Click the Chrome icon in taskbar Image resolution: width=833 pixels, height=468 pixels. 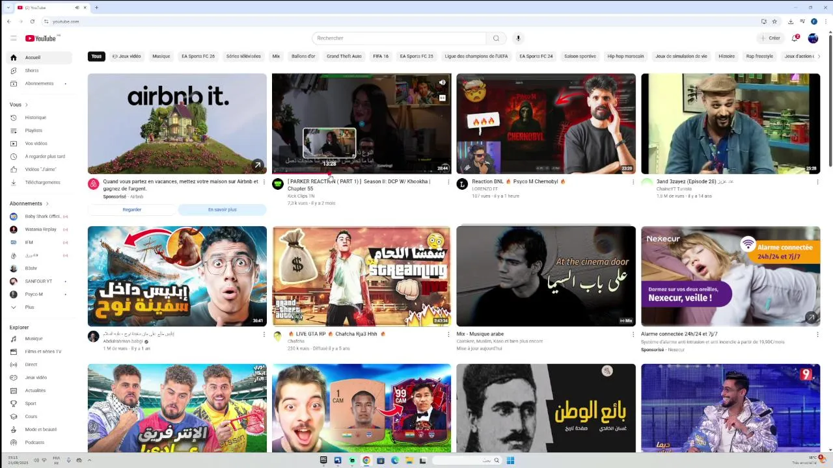click(x=366, y=460)
